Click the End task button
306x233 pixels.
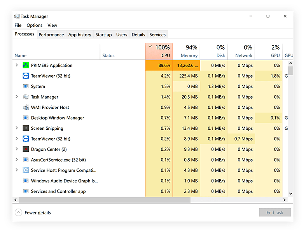click(x=275, y=212)
